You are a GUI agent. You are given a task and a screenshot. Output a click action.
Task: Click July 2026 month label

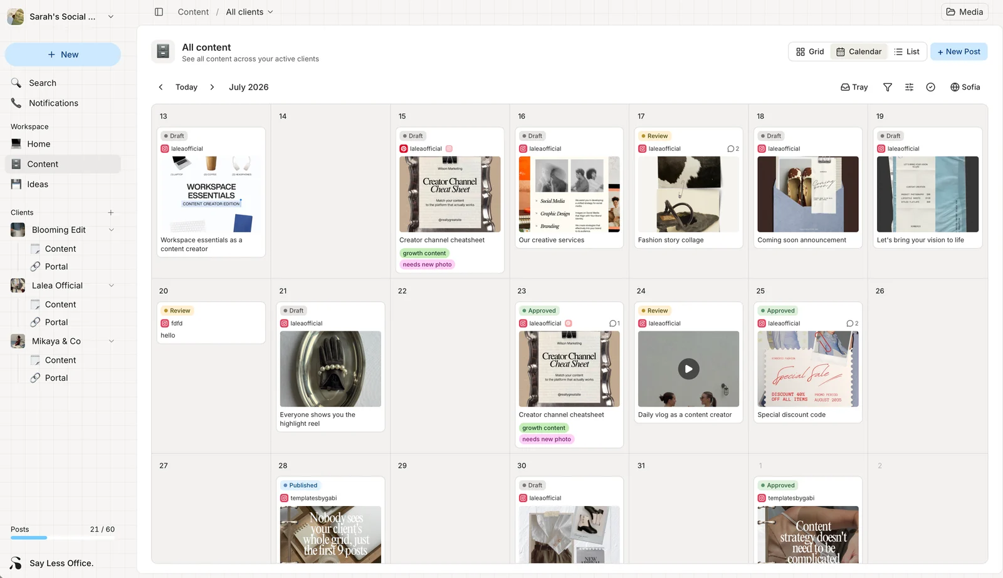[x=249, y=87]
